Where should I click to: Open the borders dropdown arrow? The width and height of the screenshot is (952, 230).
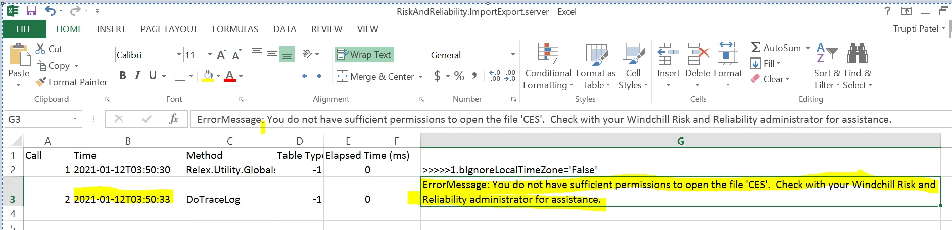[x=191, y=76]
